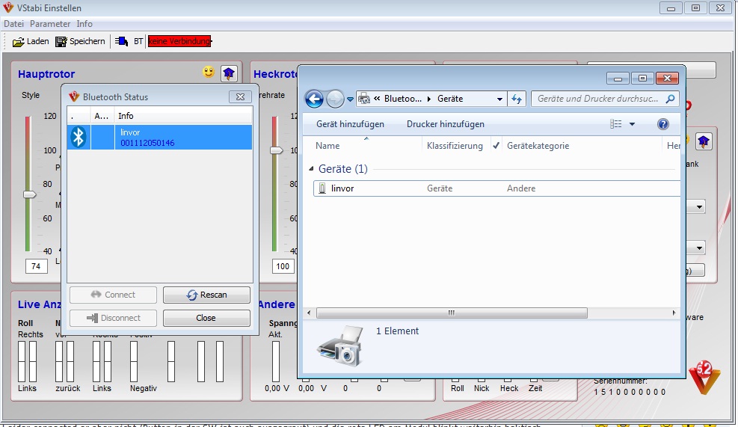Select the linvor device in Geräte list

point(496,188)
